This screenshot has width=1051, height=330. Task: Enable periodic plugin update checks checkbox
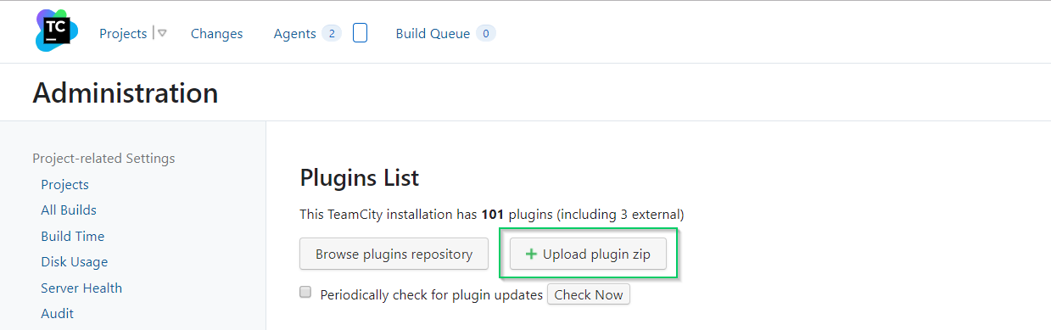click(x=305, y=293)
